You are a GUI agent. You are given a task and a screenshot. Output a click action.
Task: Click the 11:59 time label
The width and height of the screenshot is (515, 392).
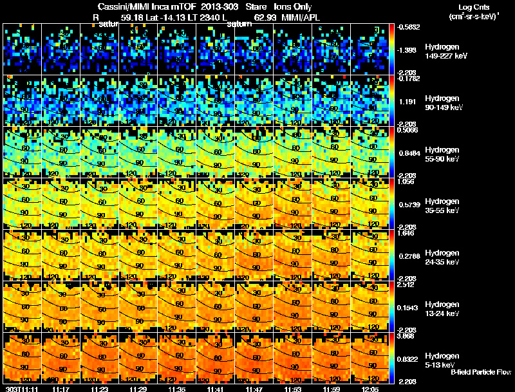[332, 389]
